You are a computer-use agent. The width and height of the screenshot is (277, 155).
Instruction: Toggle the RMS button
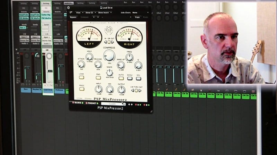click(x=98, y=78)
